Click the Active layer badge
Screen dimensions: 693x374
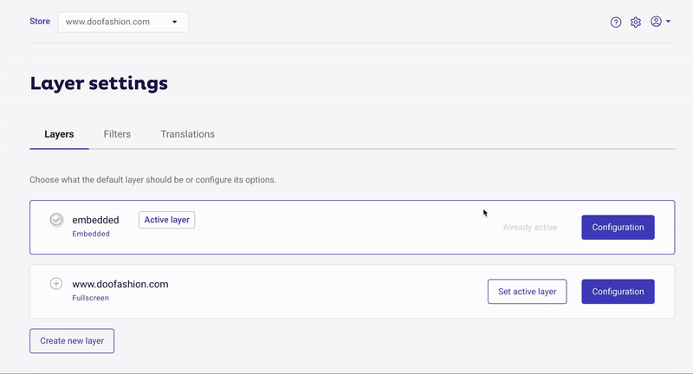coord(166,220)
